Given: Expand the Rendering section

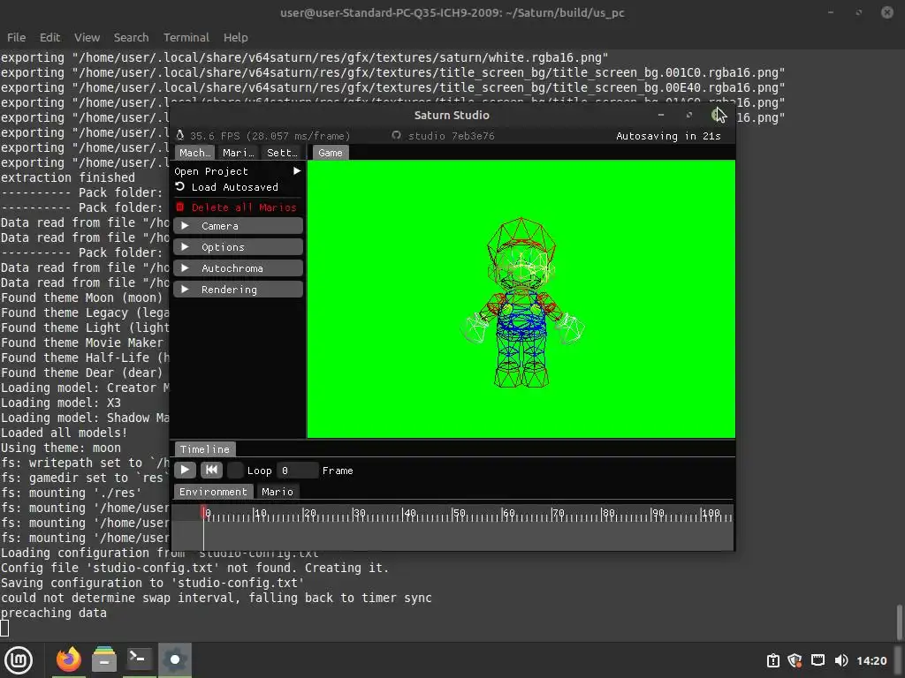Looking at the screenshot, I should click(x=238, y=290).
